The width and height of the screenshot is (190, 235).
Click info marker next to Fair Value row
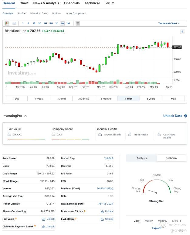coord(16,219)
